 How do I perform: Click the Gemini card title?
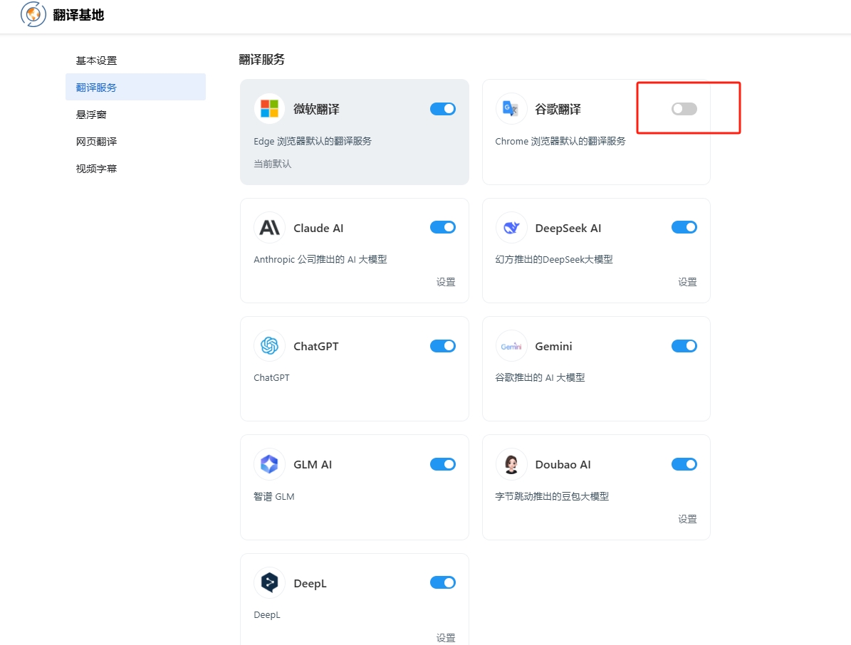[x=553, y=346]
